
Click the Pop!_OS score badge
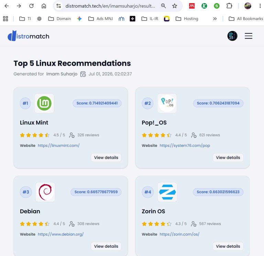[218, 103]
